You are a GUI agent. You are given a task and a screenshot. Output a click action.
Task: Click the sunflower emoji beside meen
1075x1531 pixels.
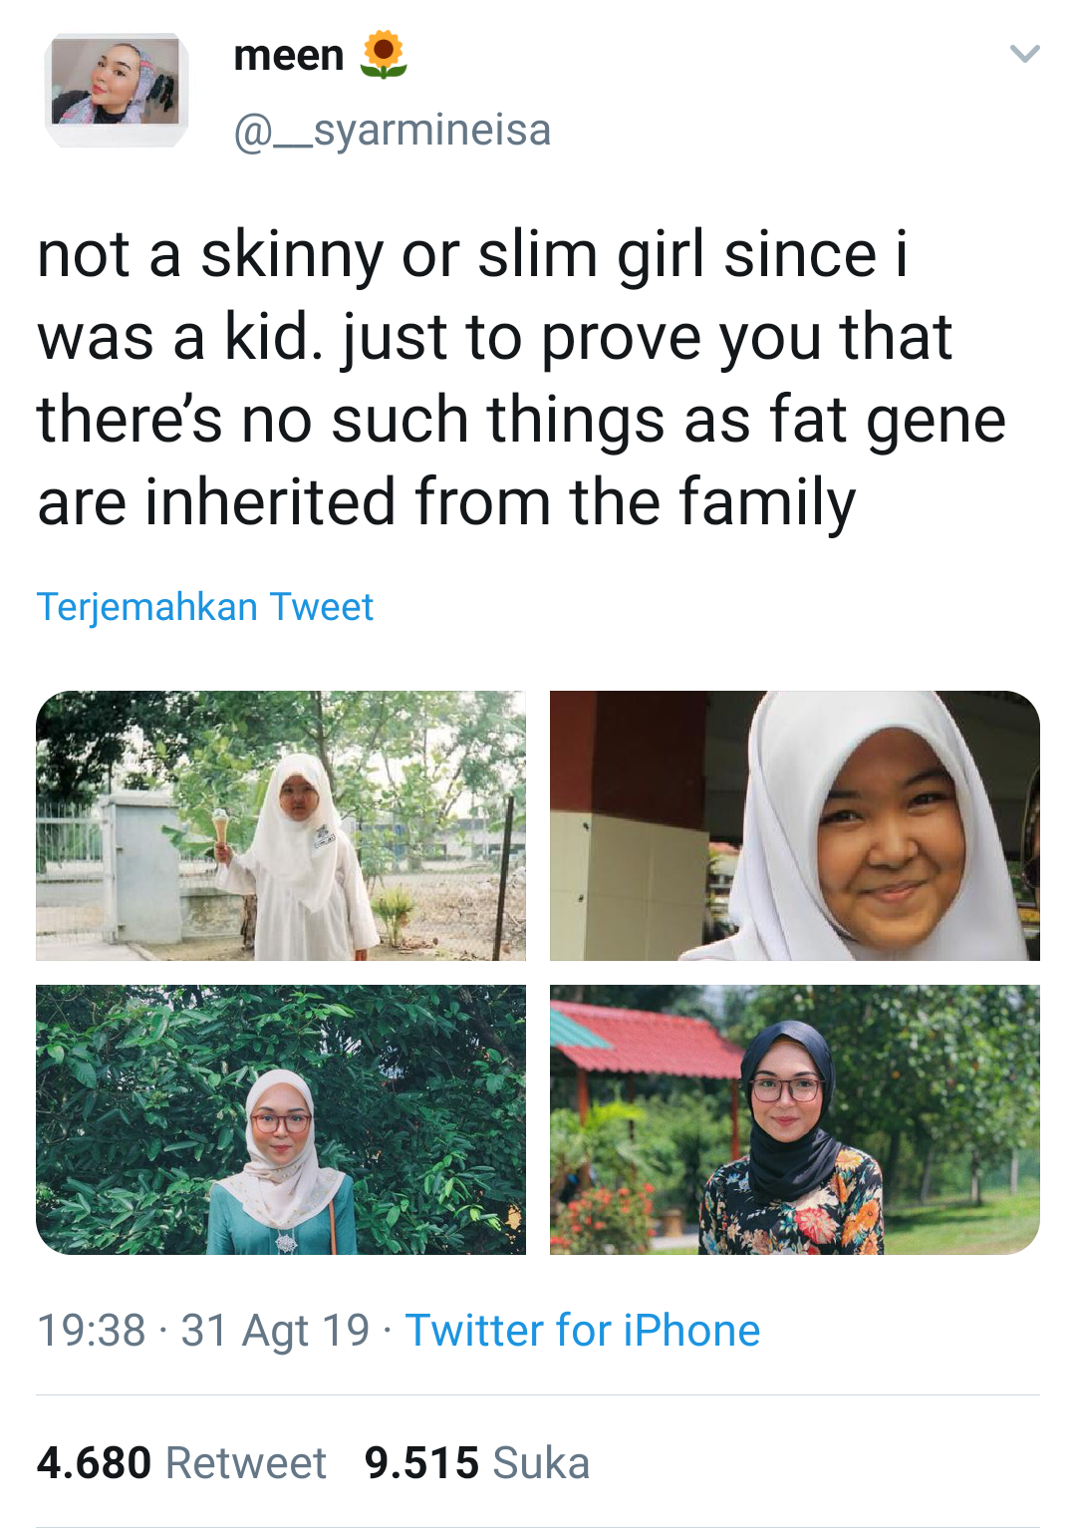[x=384, y=54]
